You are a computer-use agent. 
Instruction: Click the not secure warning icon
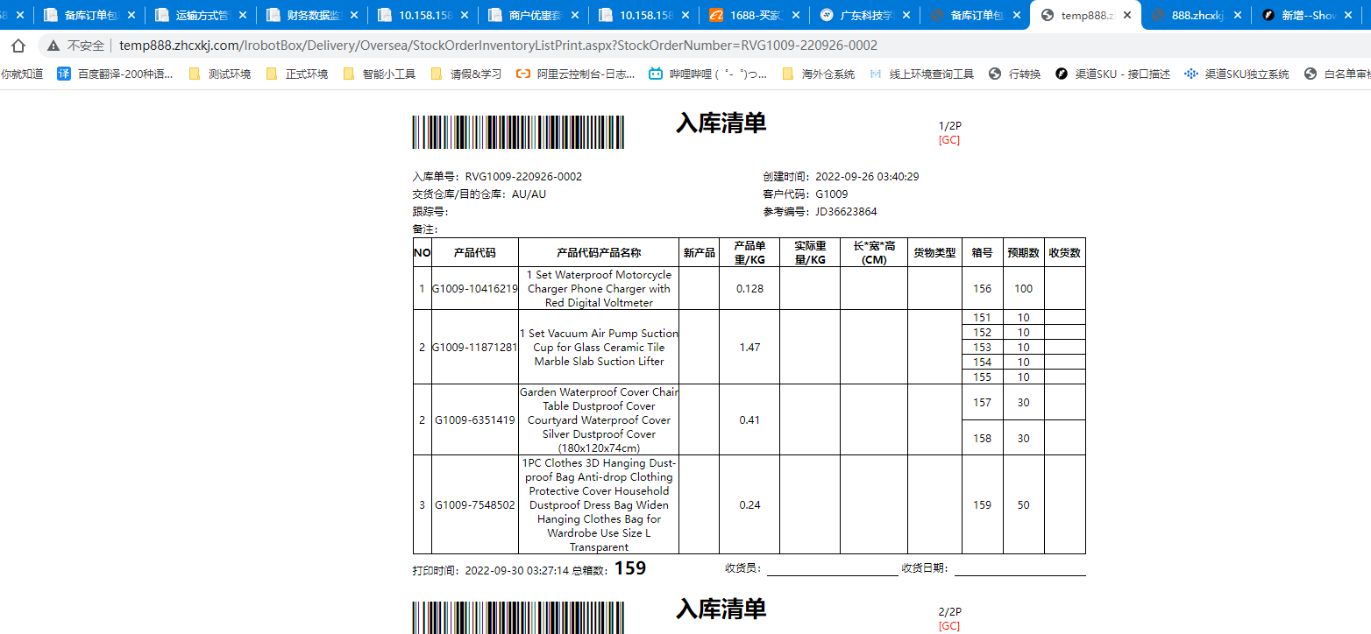point(53,46)
